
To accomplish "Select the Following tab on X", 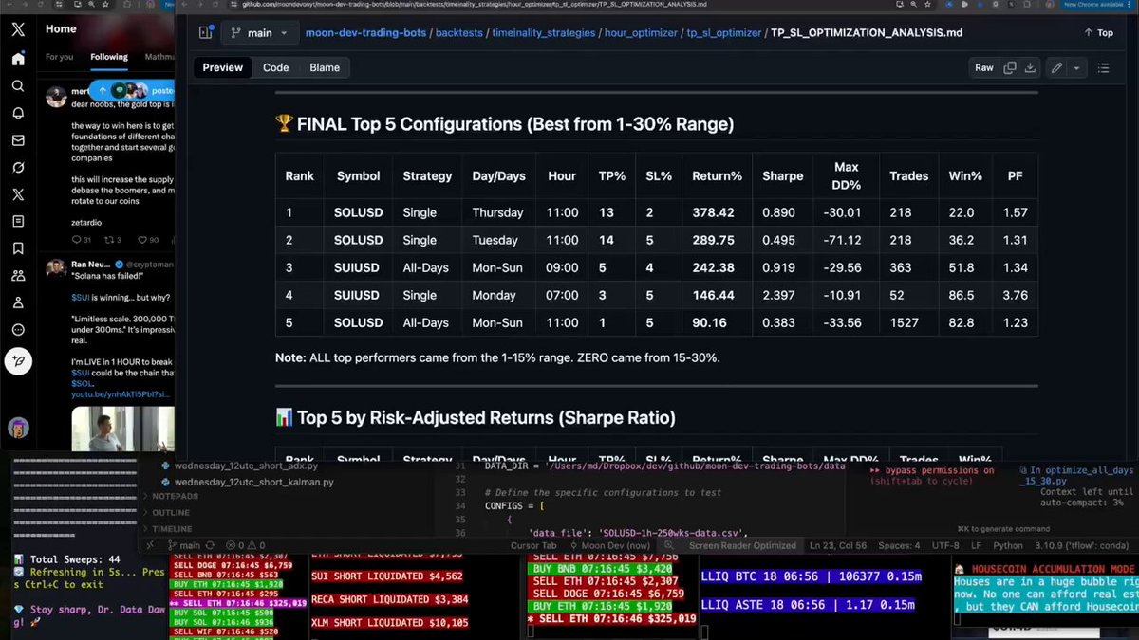I will pos(109,57).
